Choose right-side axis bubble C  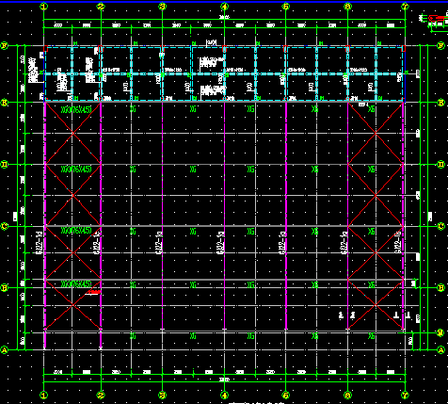click(441, 226)
